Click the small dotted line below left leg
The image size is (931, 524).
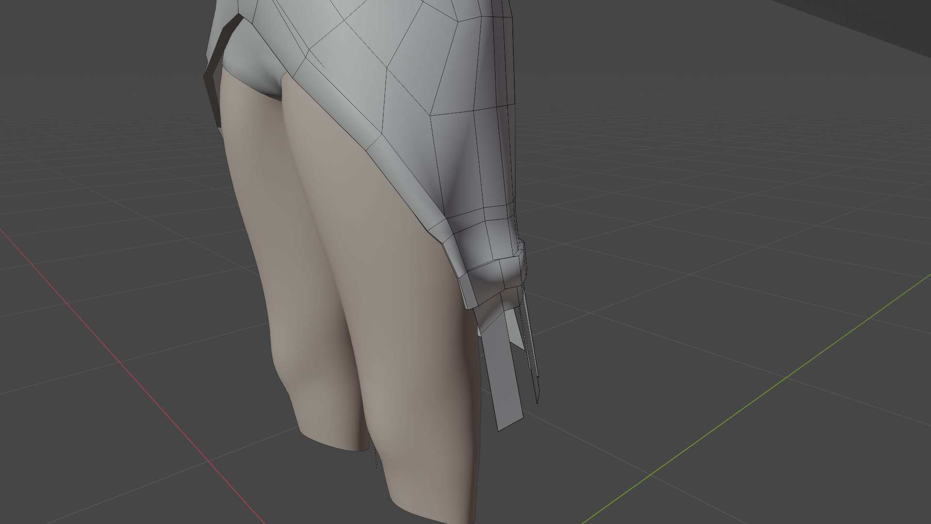(376, 458)
